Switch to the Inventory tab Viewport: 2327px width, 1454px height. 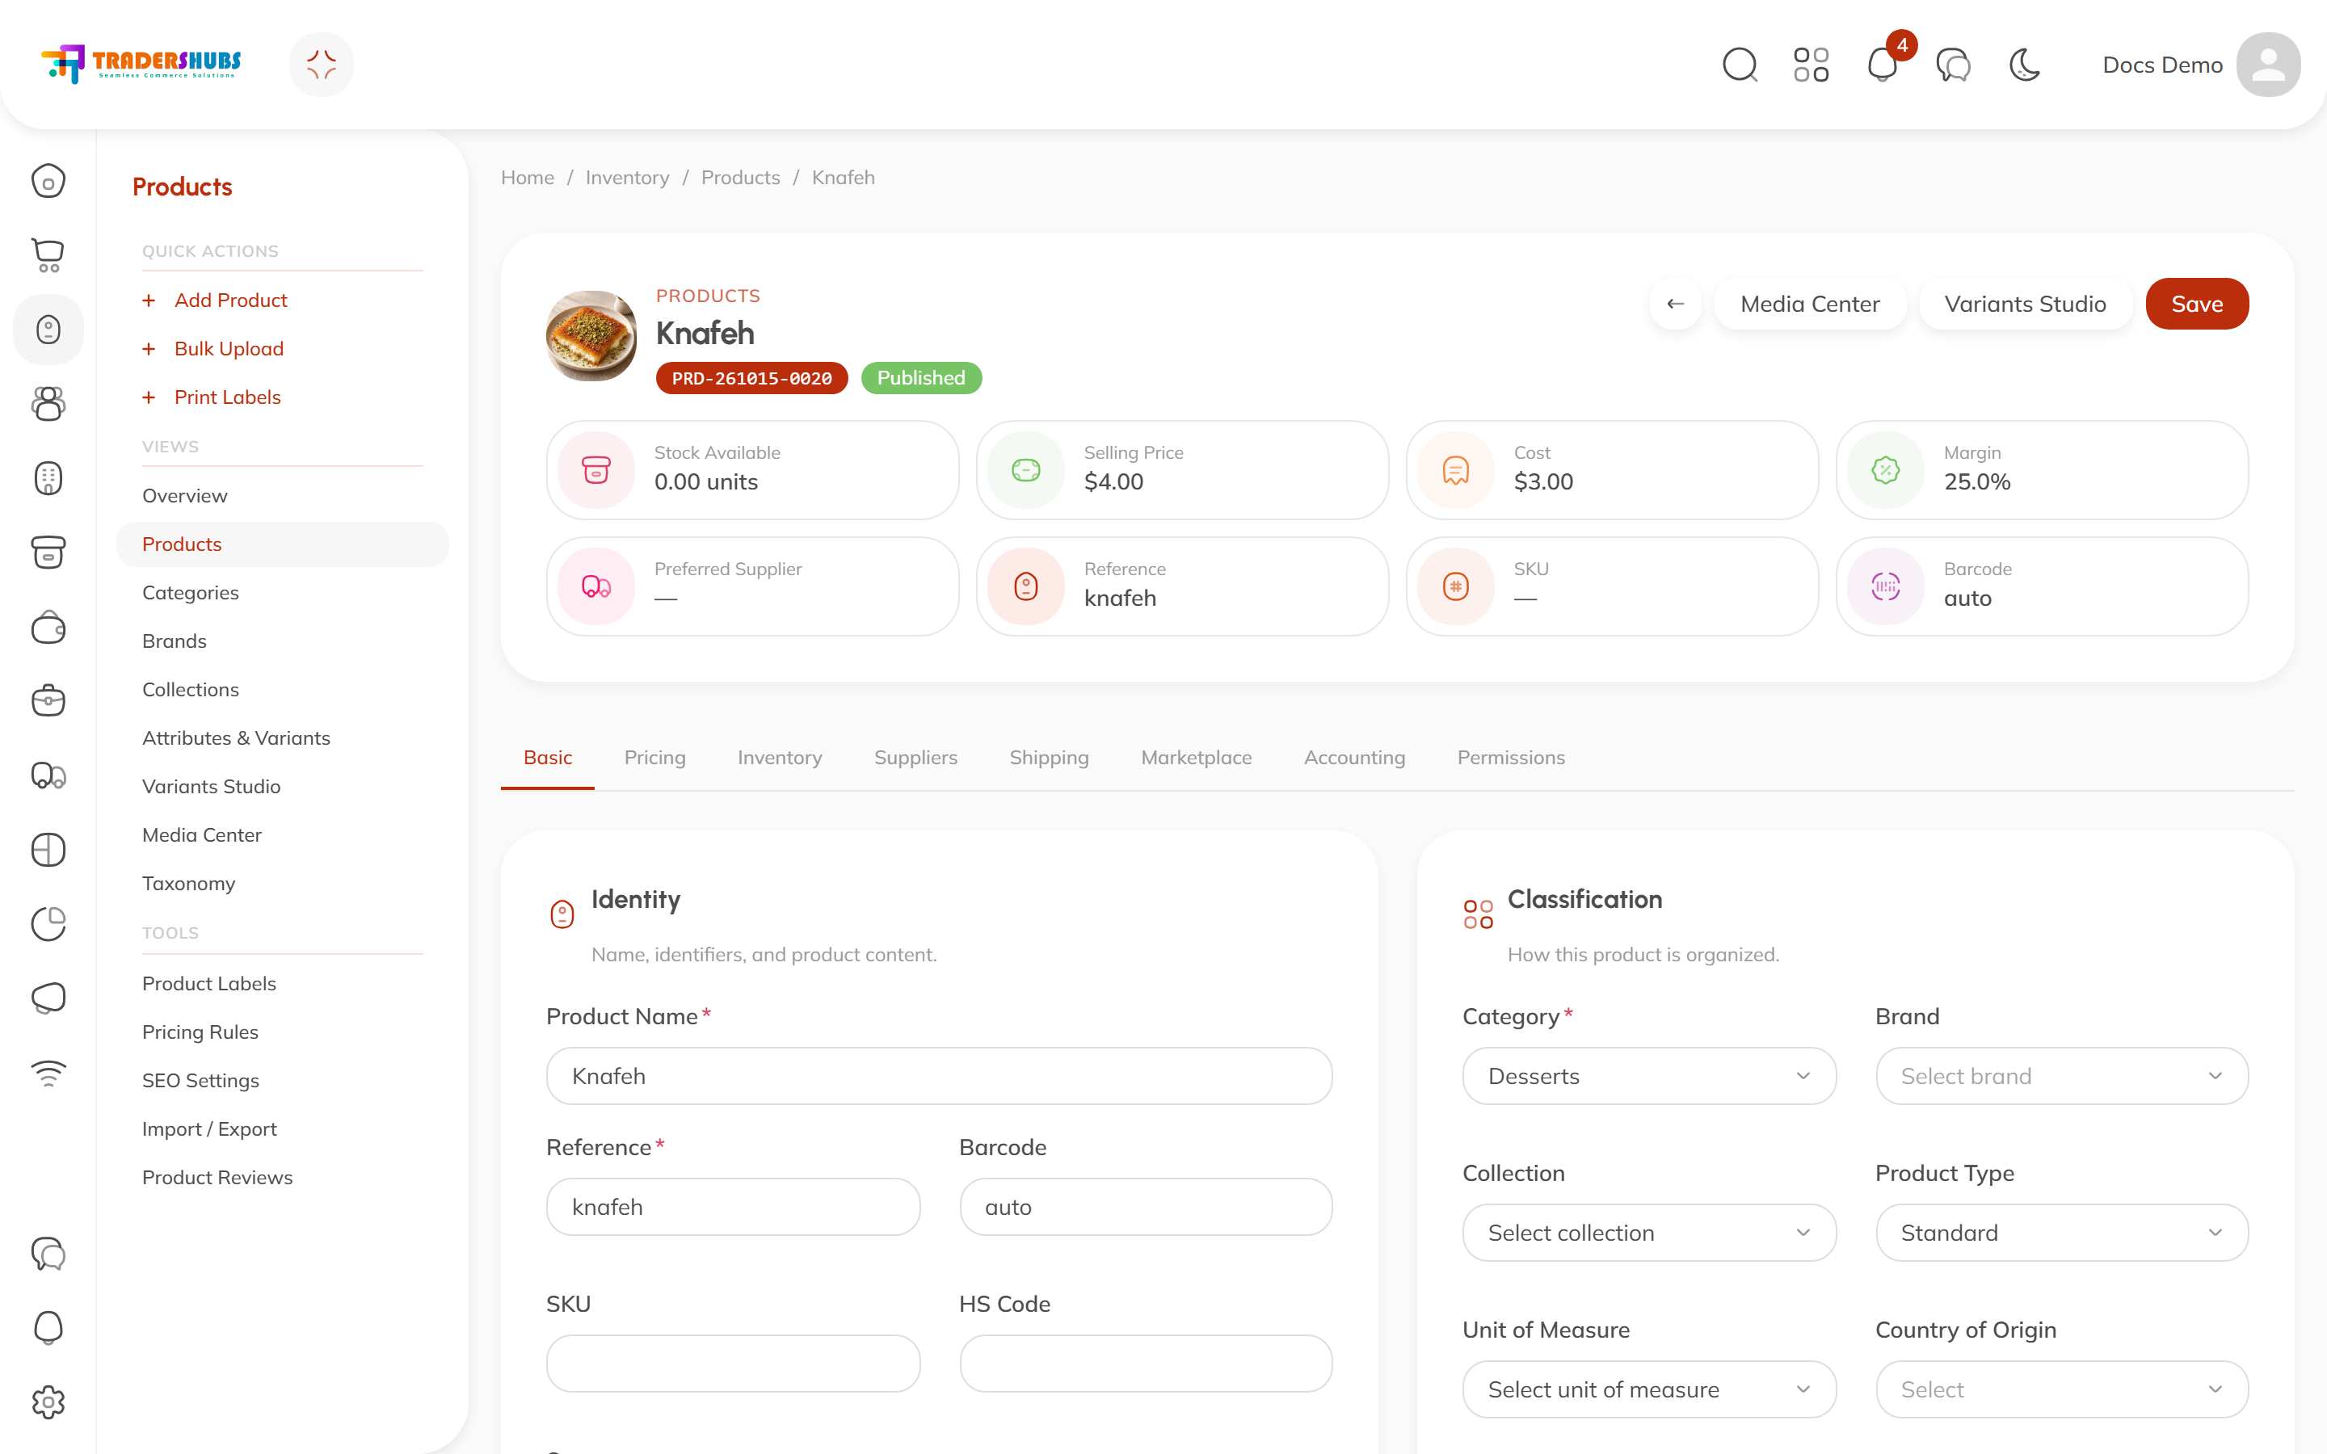pos(780,758)
